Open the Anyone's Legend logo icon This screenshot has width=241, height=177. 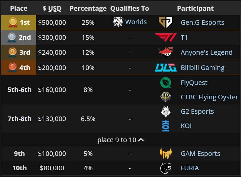[x=166, y=53]
